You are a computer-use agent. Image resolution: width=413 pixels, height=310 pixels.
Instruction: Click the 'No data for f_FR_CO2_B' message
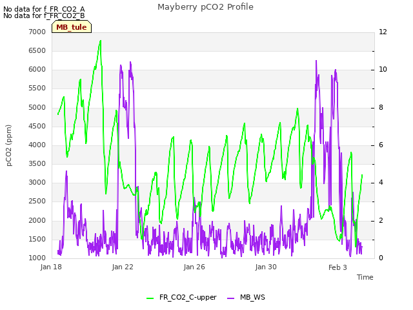coord(44,15)
